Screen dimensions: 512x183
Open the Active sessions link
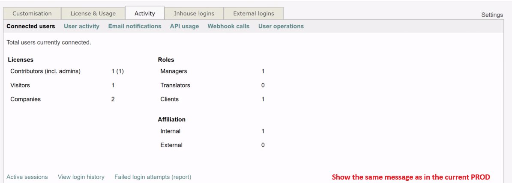(27, 177)
